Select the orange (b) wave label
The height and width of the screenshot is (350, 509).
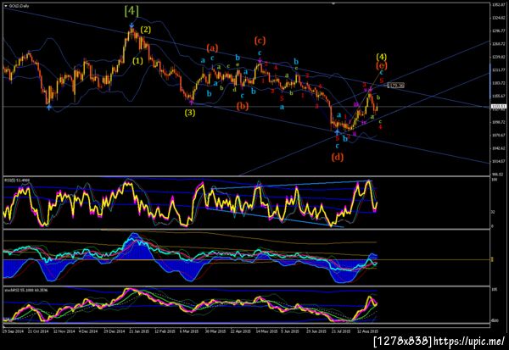tap(243, 105)
